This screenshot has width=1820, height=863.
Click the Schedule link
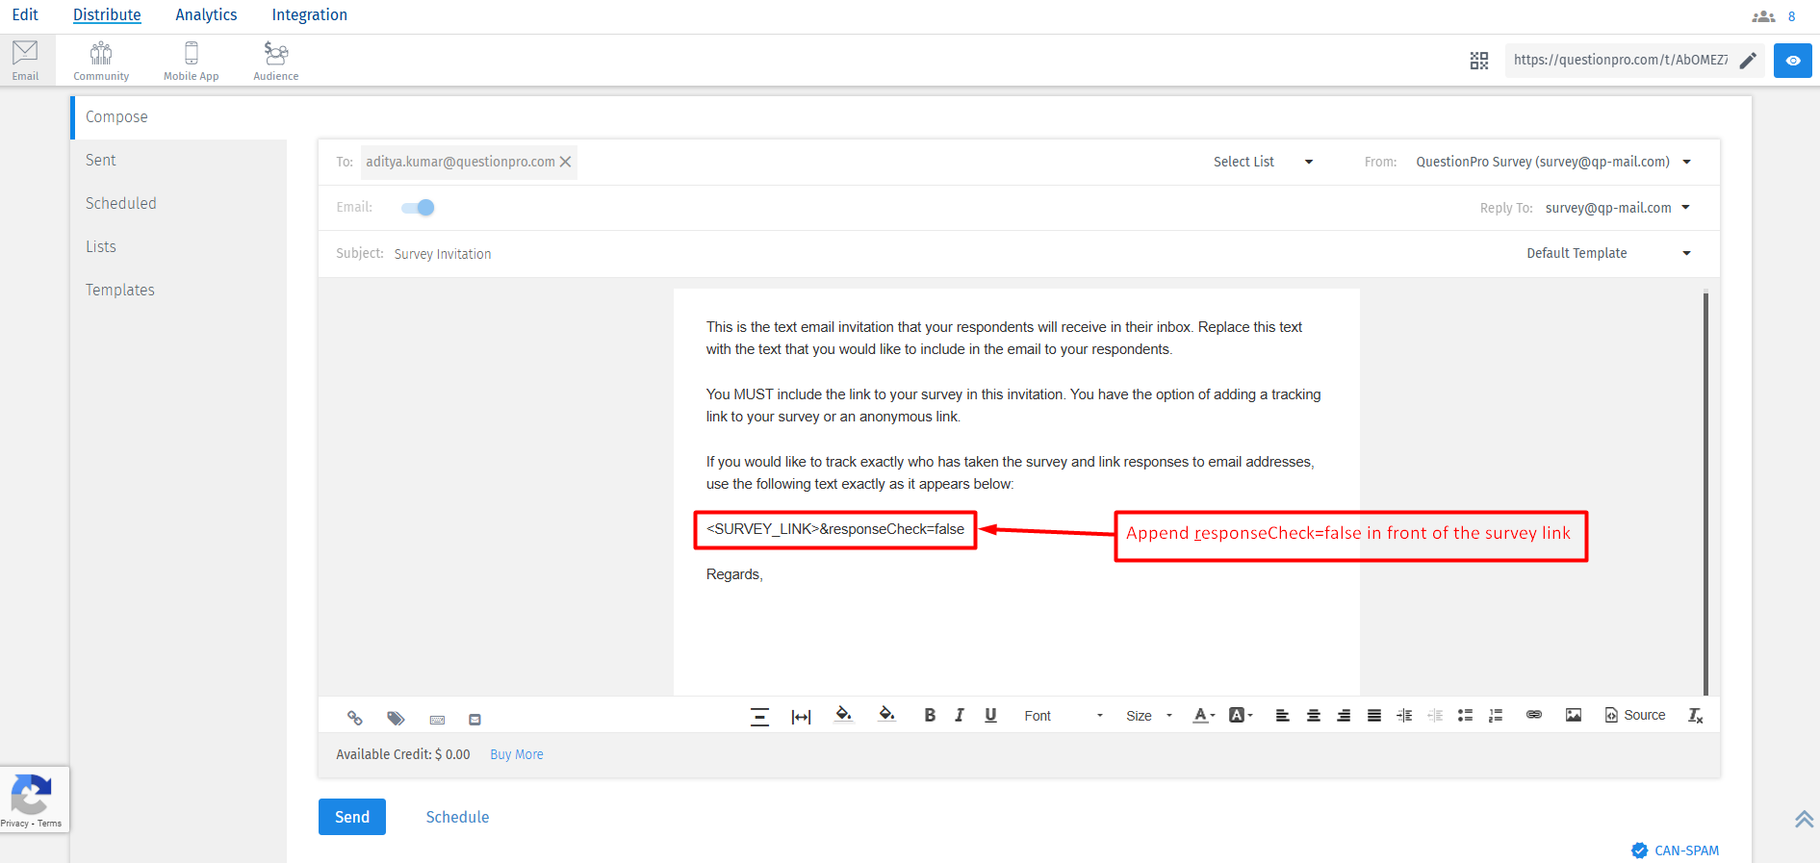[457, 817]
